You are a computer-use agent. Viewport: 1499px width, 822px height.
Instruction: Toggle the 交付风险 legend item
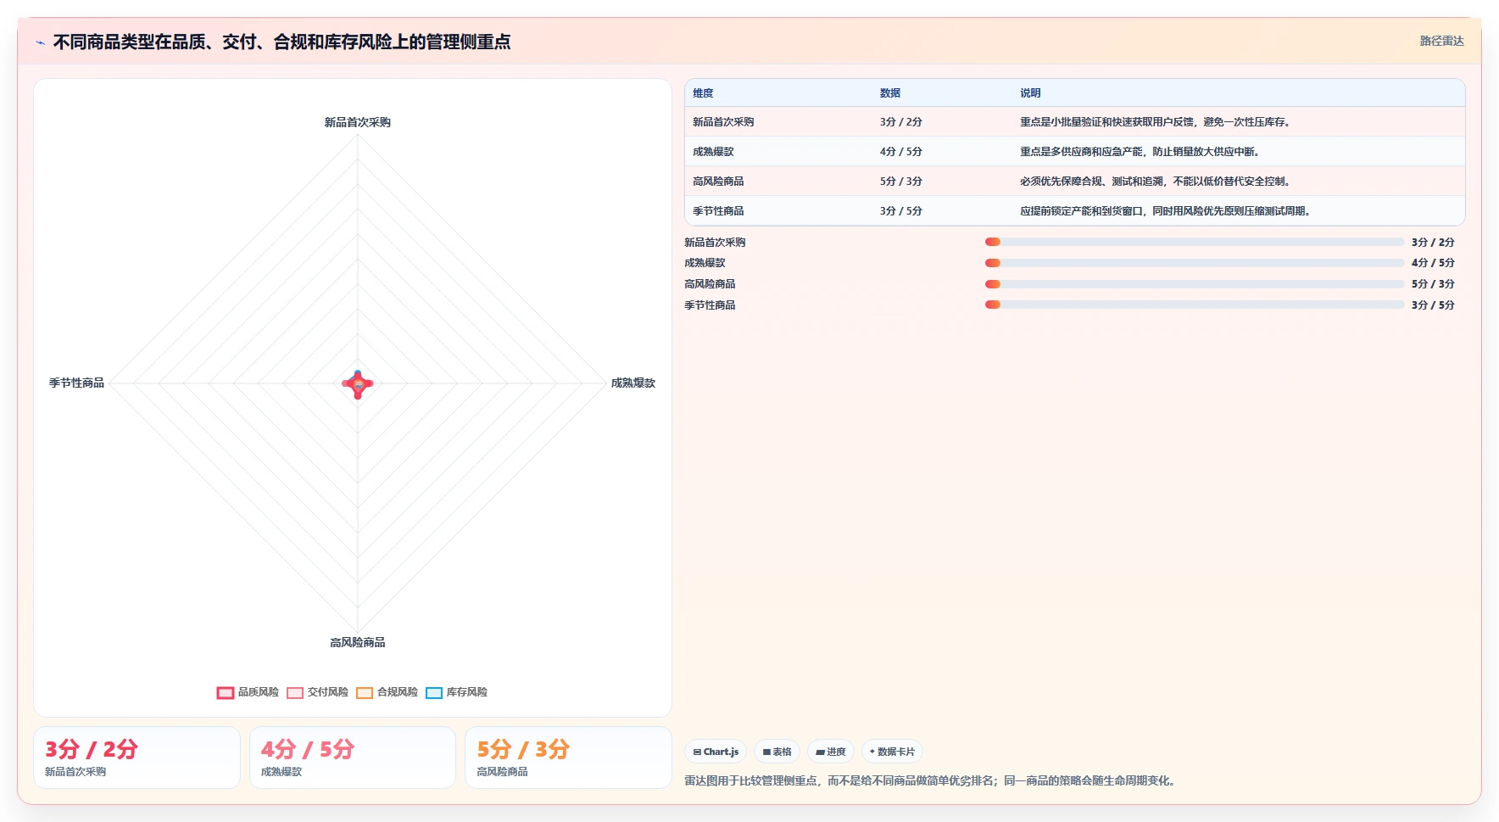[317, 692]
